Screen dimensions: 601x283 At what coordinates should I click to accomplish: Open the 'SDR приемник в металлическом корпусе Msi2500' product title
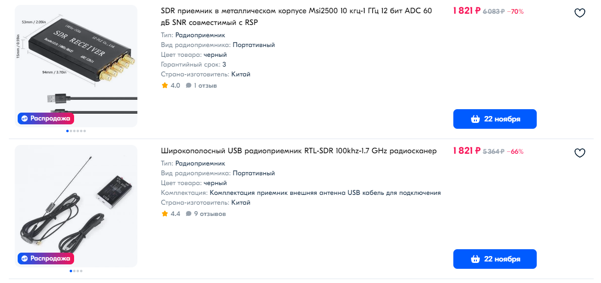click(x=296, y=17)
